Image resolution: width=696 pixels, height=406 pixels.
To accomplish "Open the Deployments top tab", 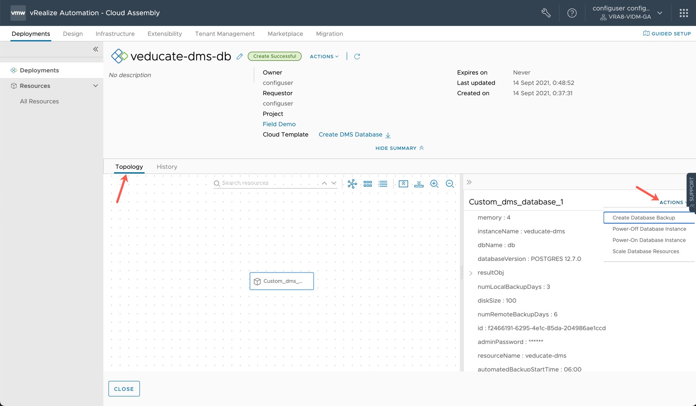I will tap(31, 34).
